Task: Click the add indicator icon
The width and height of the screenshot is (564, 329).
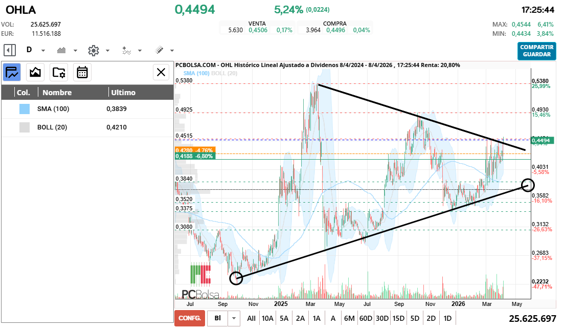Action: coord(126,50)
